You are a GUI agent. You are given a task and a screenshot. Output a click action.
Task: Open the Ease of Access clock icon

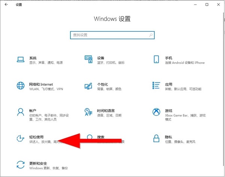[x=20, y=138]
